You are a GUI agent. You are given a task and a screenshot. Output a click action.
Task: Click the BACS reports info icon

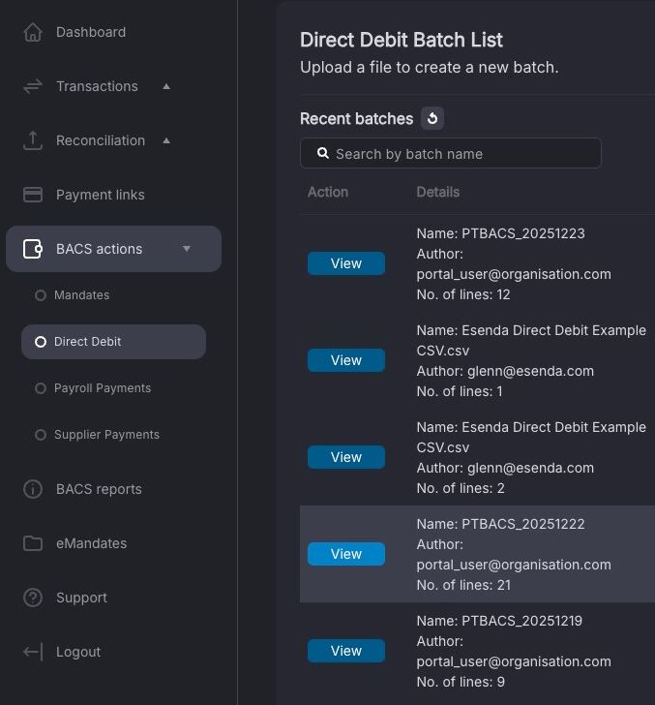[33, 489]
